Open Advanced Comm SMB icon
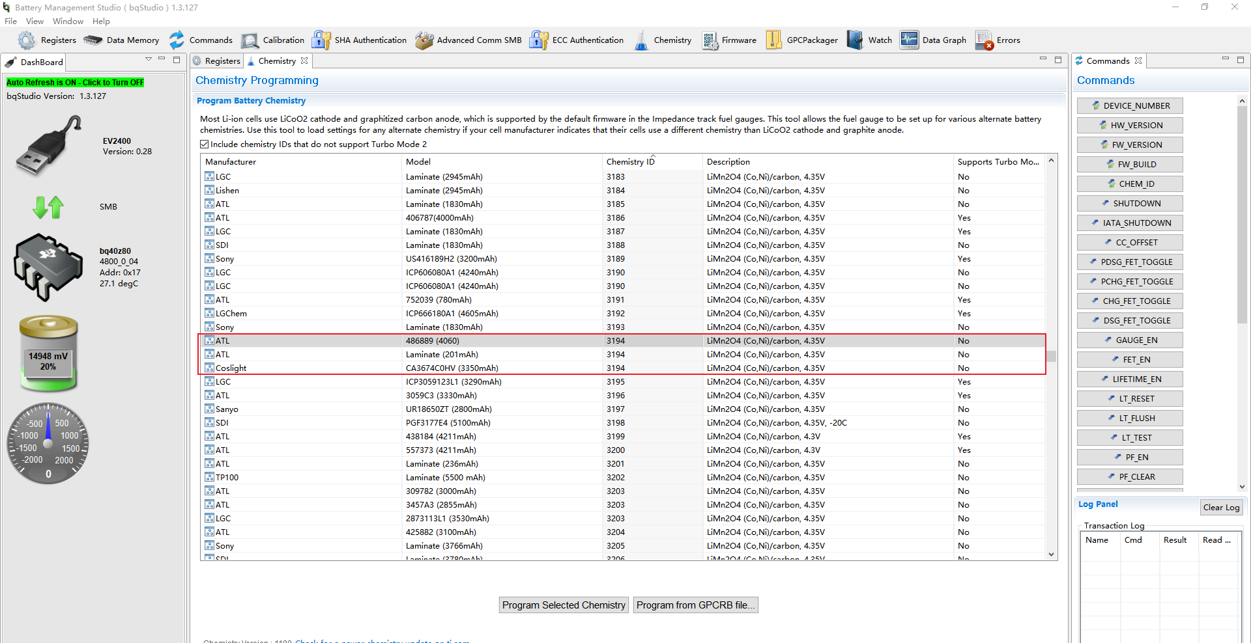 click(x=424, y=40)
